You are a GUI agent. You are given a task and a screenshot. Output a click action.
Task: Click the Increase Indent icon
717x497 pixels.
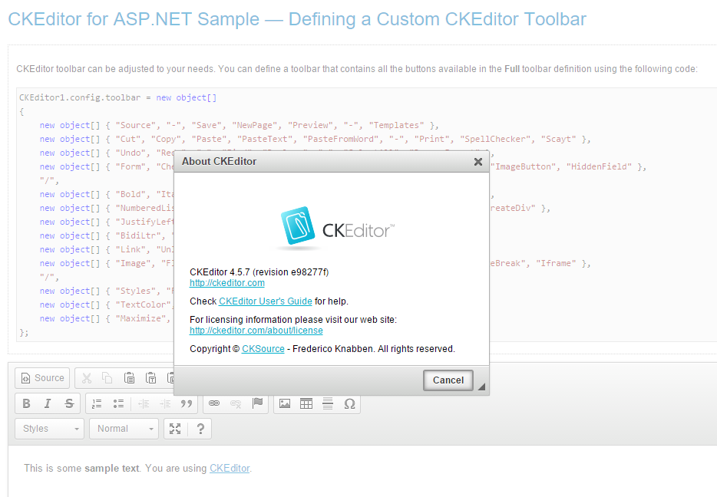[165, 403]
